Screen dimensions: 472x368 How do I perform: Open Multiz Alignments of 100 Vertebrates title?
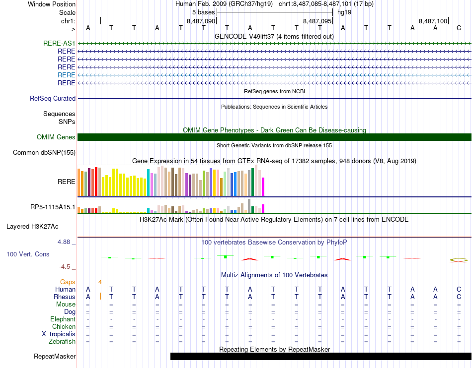[274, 275]
